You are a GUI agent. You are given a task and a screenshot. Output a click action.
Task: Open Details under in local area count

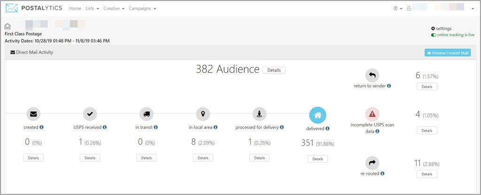(x=203, y=157)
